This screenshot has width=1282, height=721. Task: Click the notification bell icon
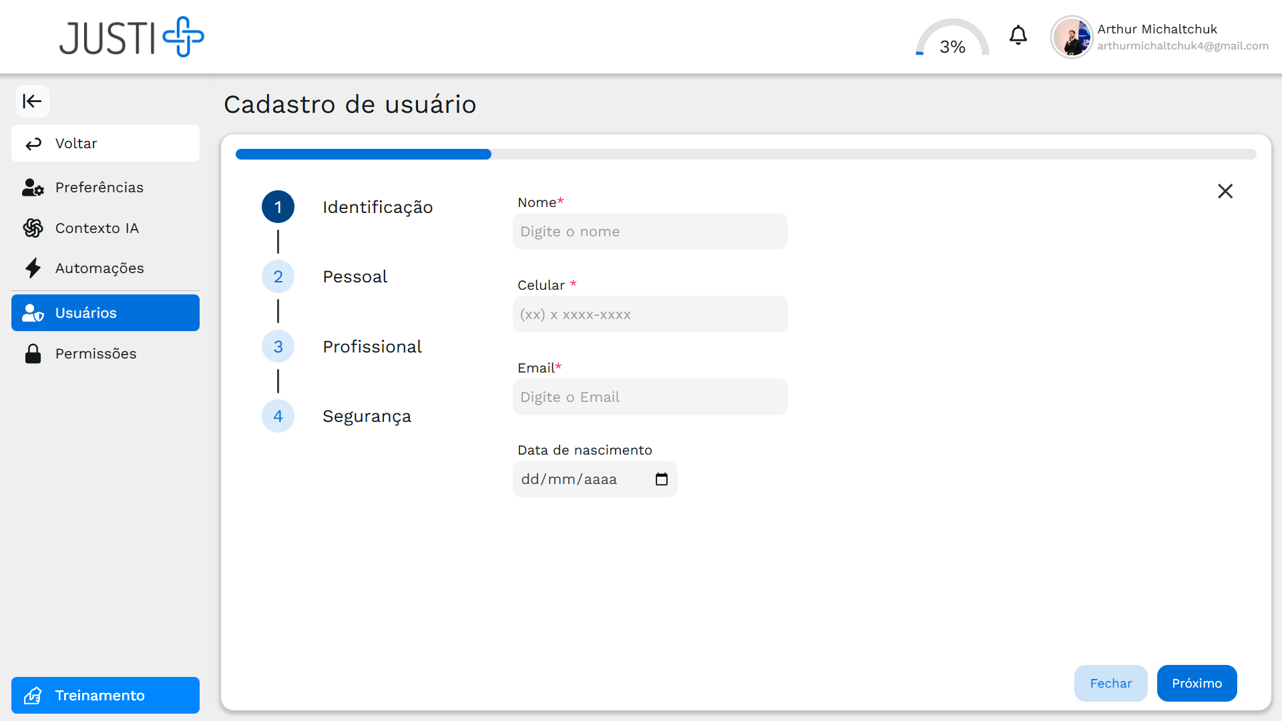click(x=1018, y=35)
